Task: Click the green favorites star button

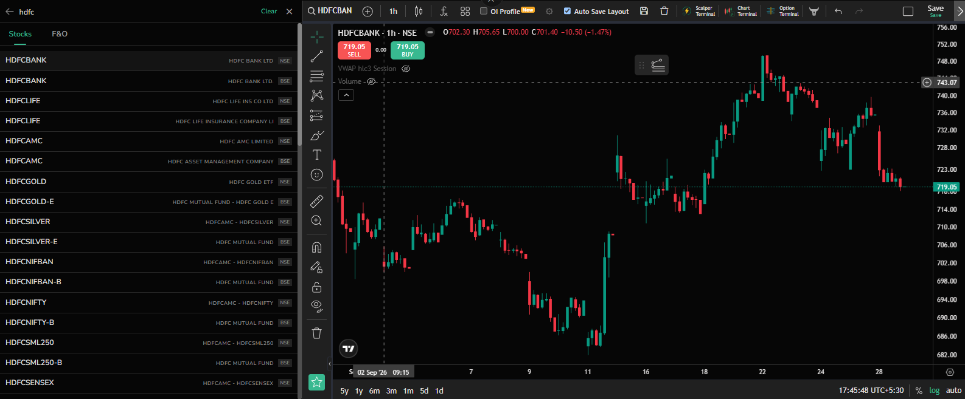Action: pos(316,382)
